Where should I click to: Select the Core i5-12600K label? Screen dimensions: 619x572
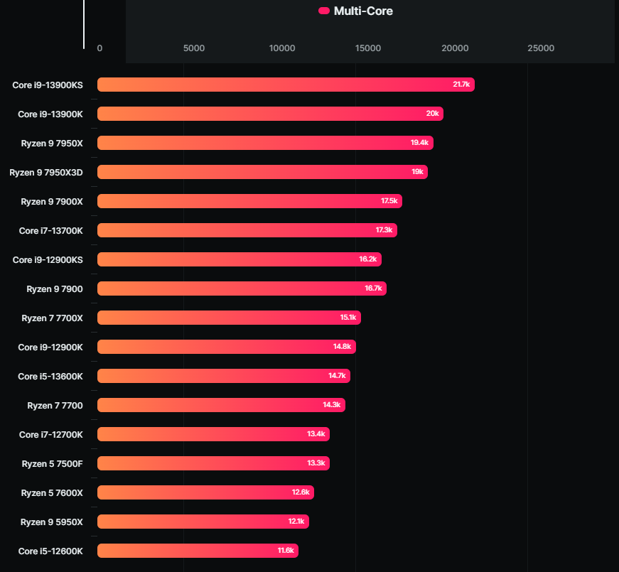[x=50, y=551]
